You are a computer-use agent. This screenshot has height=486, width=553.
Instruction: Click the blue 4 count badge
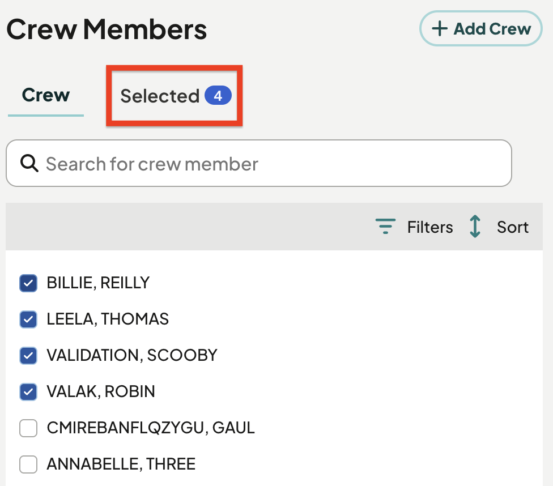tap(218, 96)
